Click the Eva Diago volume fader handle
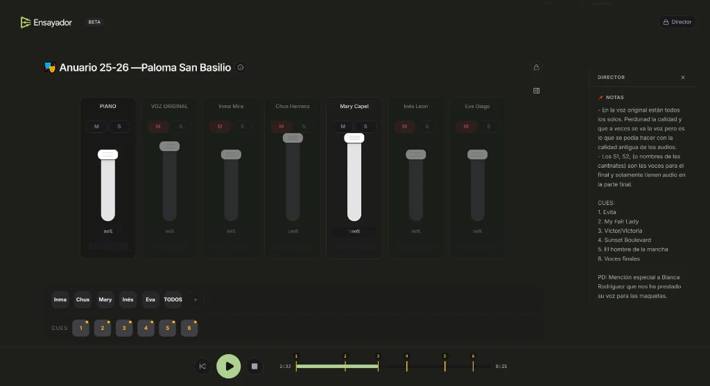This screenshot has width=710, height=386. (477, 155)
